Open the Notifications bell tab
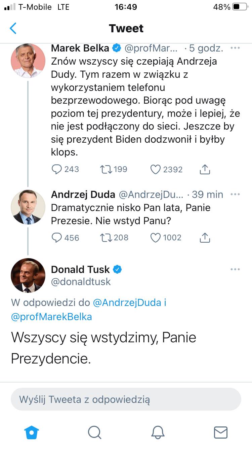The image size is (252, 449). 157,432
